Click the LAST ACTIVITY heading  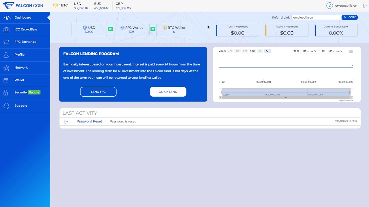[80, 113]
